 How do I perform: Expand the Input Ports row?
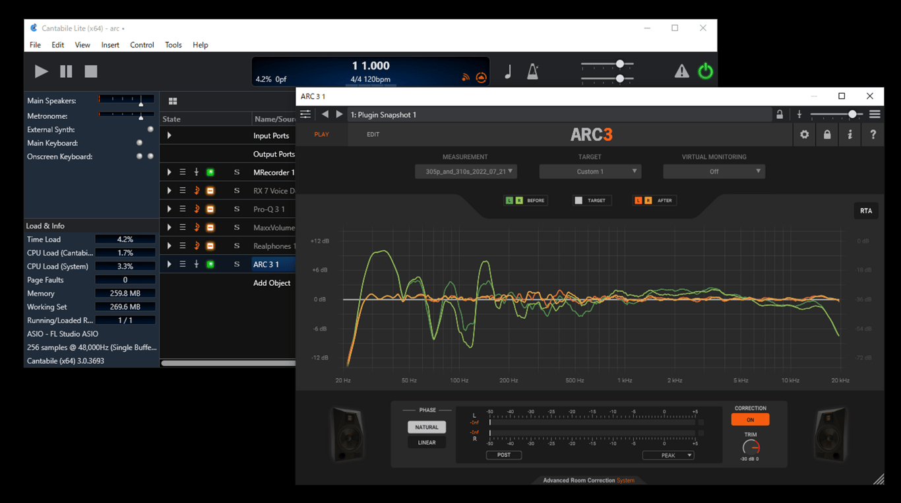170,135
